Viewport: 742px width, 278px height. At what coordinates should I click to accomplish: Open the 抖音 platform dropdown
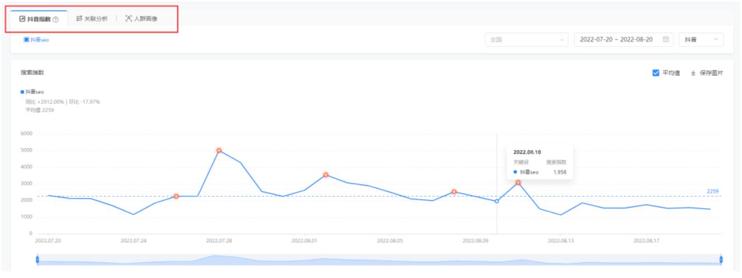(x=701, y=39)
